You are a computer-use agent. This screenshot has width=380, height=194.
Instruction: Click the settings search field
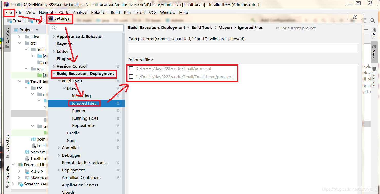point(87,28)
